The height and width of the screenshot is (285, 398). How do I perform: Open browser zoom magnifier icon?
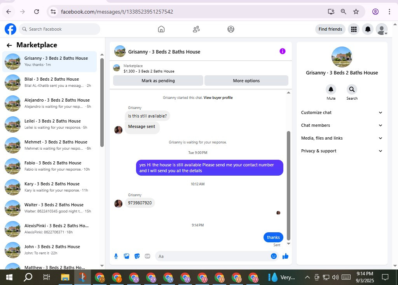(344, 12)
